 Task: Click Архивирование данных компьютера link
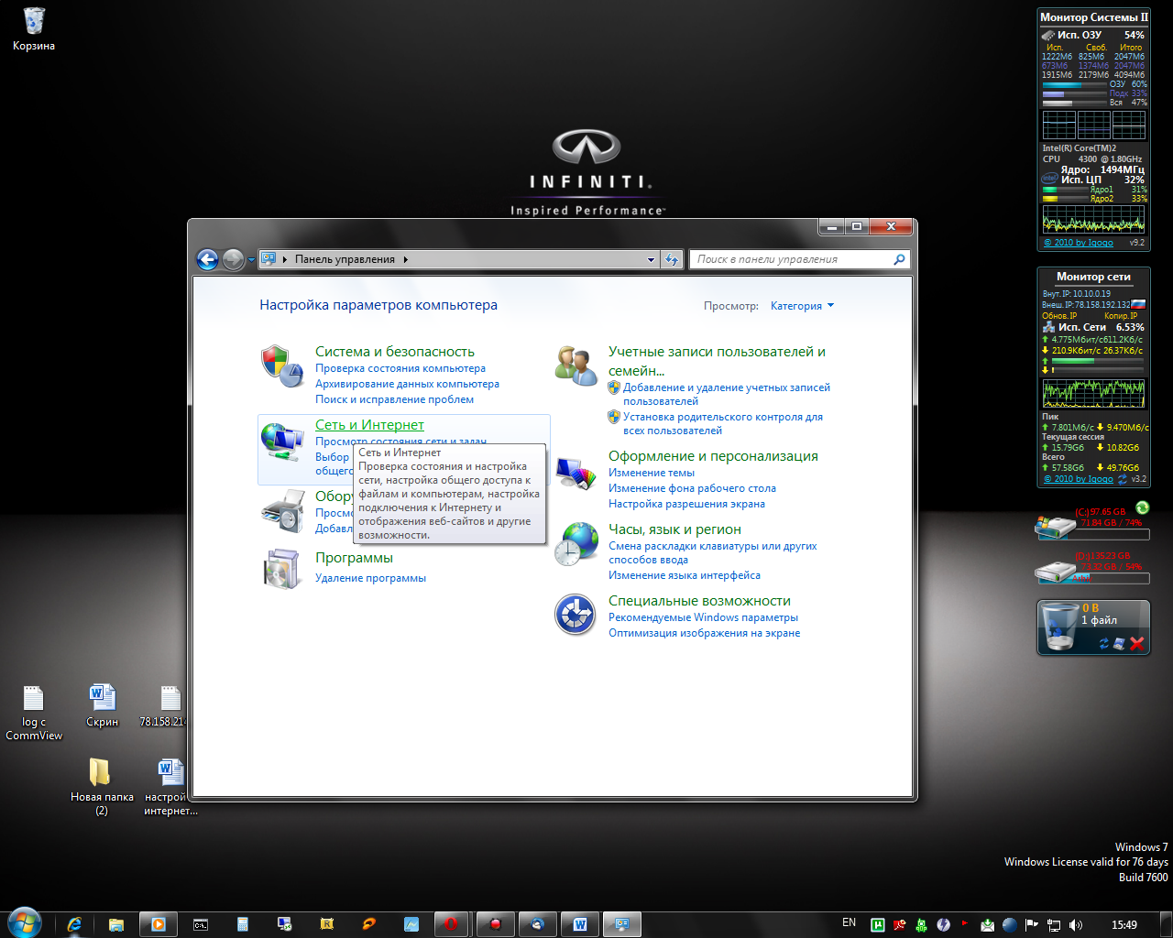tap(407, 384)
